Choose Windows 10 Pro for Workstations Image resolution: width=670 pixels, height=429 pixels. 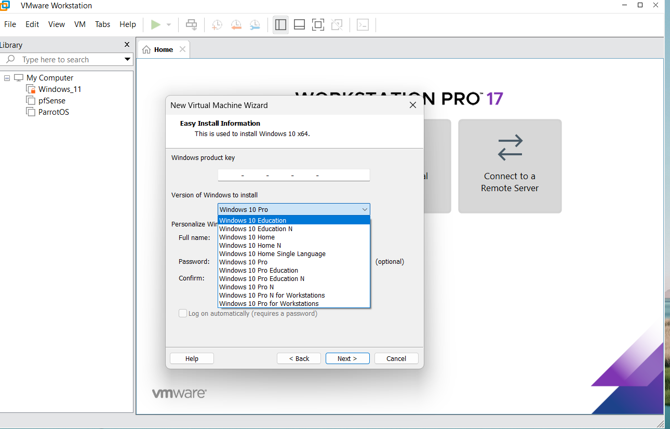click(294, 303)
